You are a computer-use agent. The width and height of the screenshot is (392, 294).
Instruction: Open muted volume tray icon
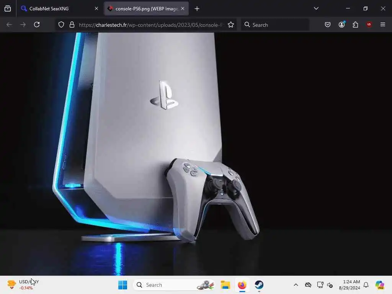pyautogui.click(x=330, y=285)
